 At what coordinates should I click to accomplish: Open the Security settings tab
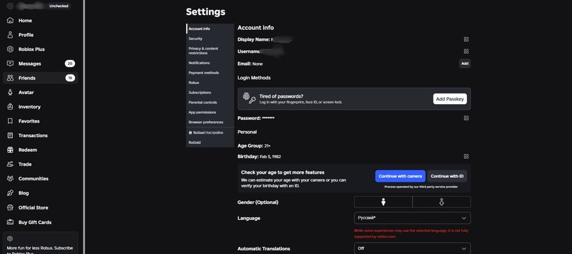click(x=210, y=39)
